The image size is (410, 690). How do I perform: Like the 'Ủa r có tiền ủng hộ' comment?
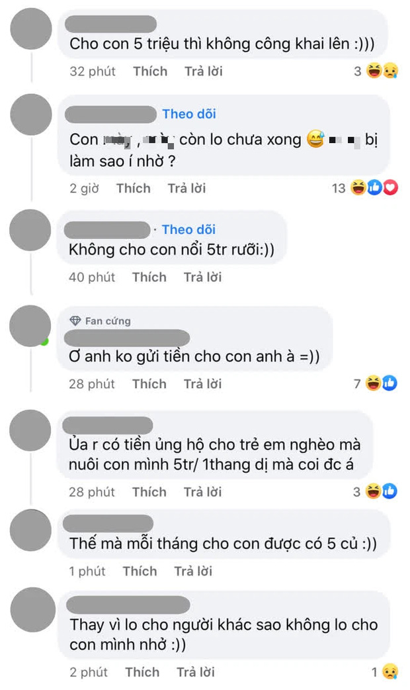pos(149,491)
